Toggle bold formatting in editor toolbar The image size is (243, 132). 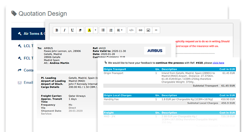click(57, 30)
